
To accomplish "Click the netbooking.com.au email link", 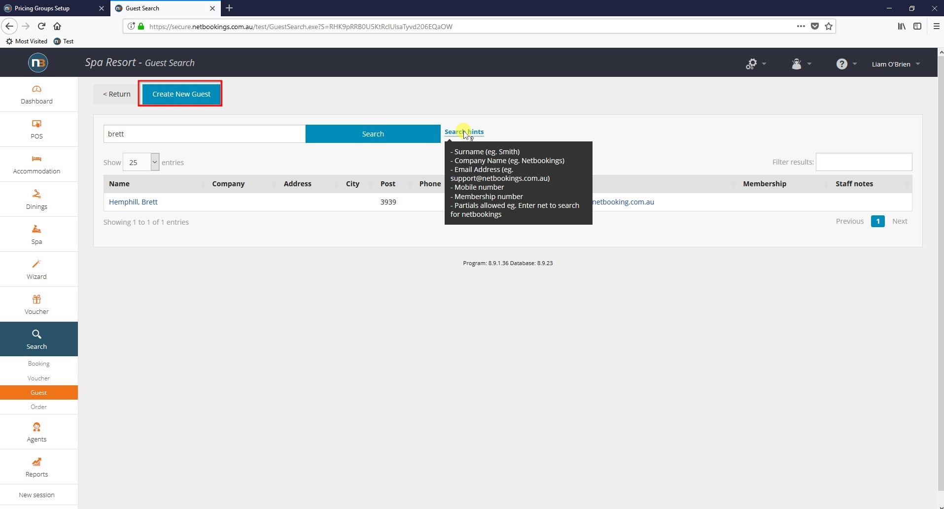I will point(623,202).
